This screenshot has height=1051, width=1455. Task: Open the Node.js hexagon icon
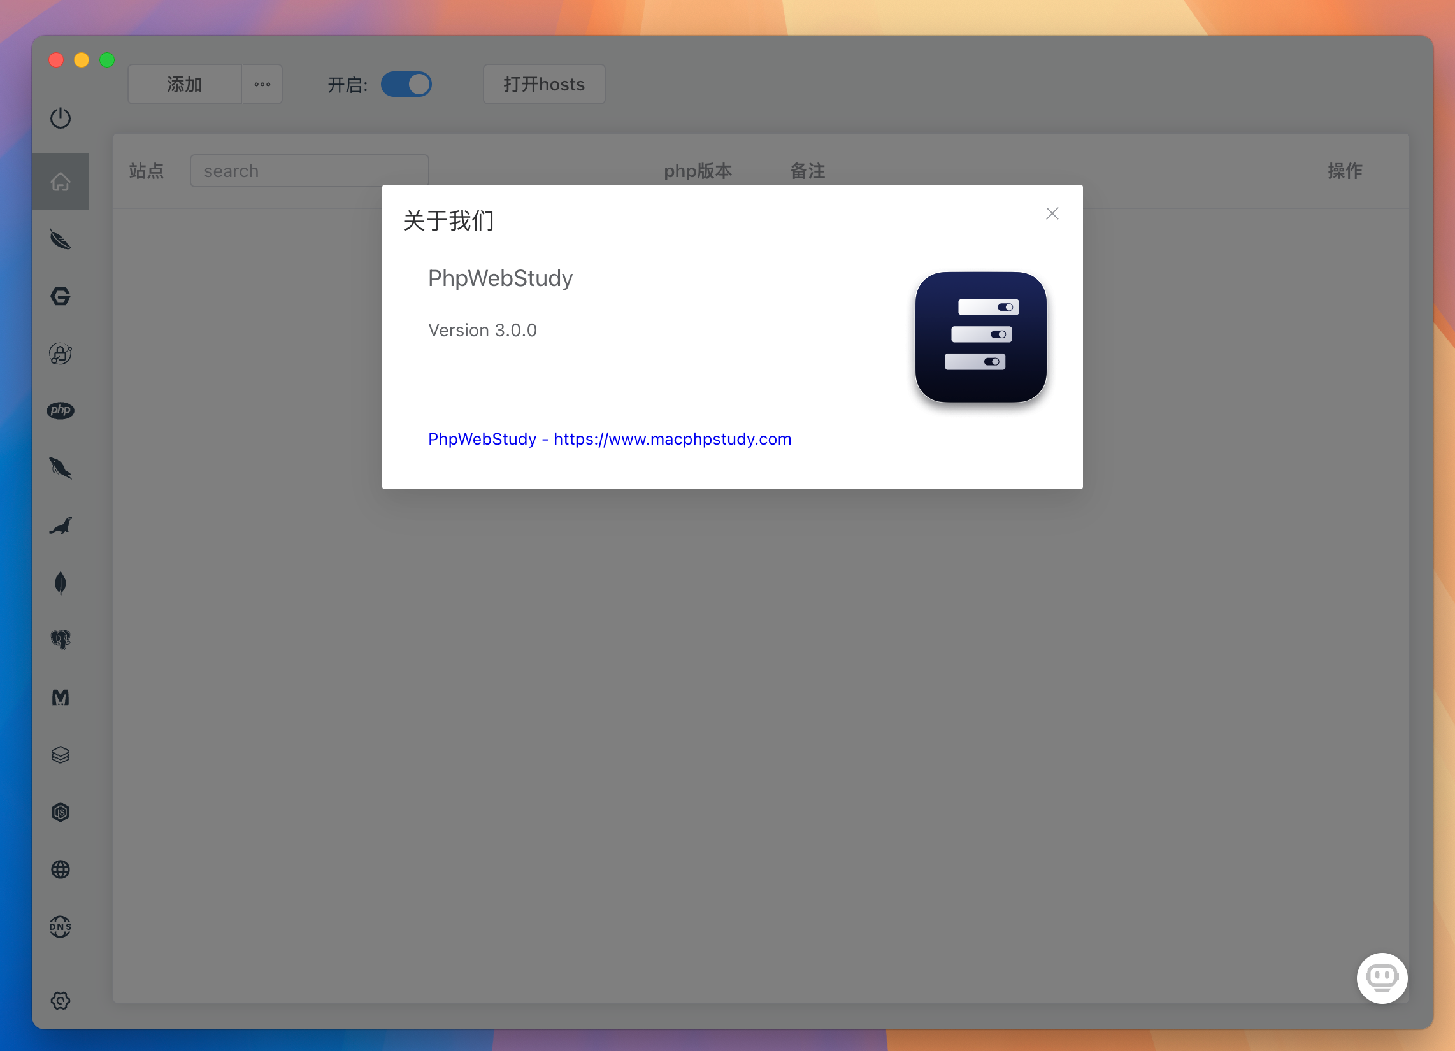click(61, 812)
